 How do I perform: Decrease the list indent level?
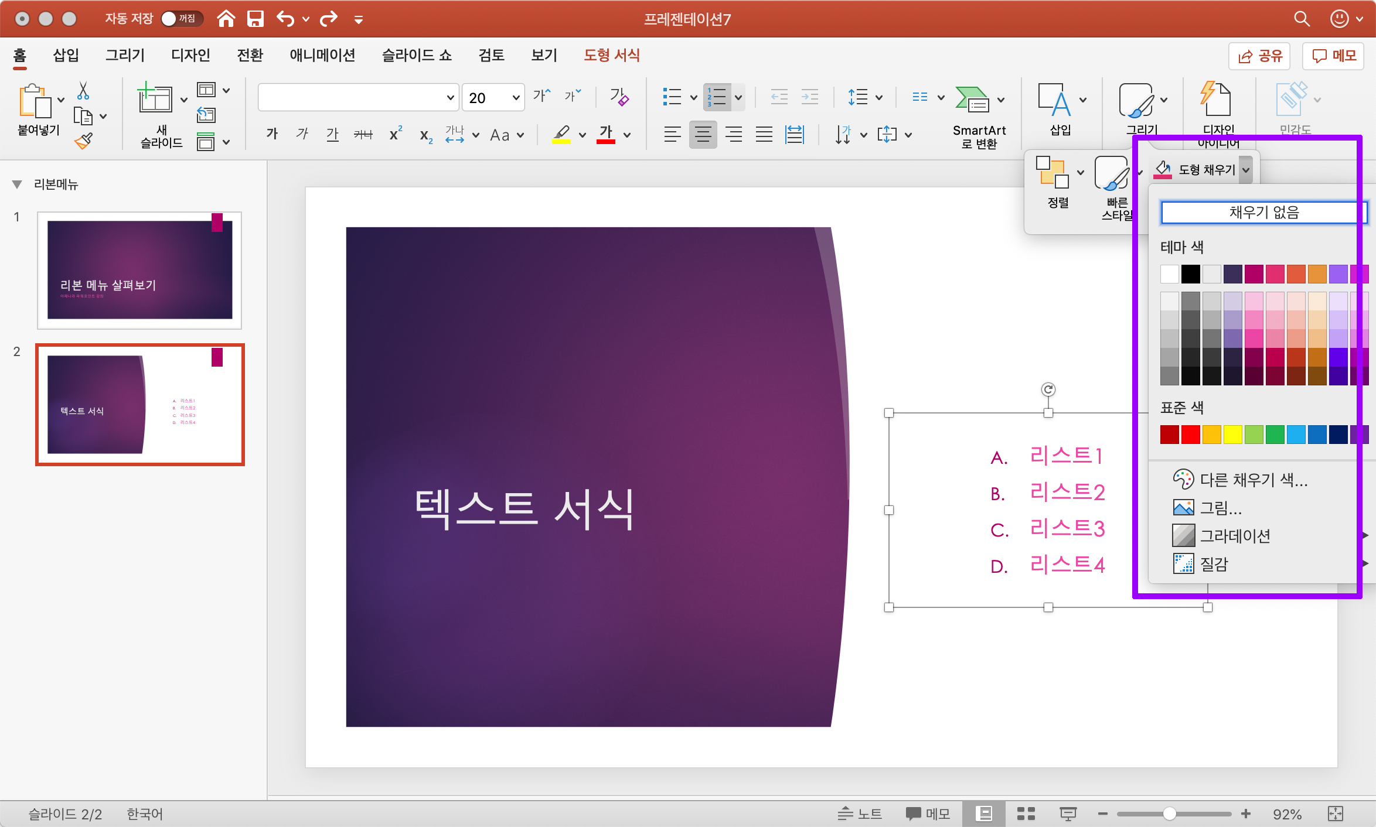tap(779, 97)
